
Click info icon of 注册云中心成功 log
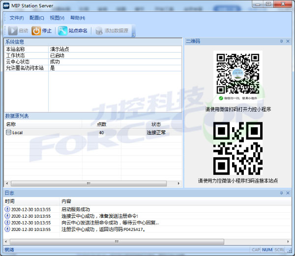(x=7, y=229)
